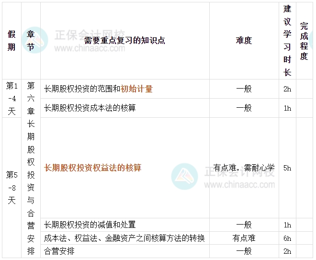Click the 难度 column header

[x=244, y=41]
